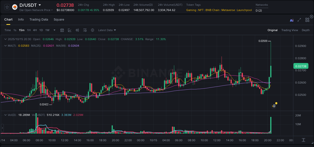
Task: Open the date range picker calendar icon
Action: coord(62,30)
